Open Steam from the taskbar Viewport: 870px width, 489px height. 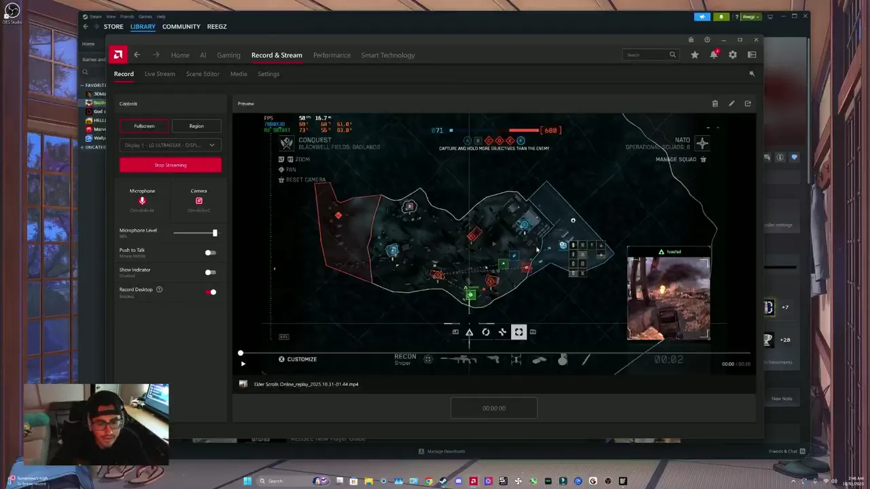pyautogui.click(x=443, y=481)
